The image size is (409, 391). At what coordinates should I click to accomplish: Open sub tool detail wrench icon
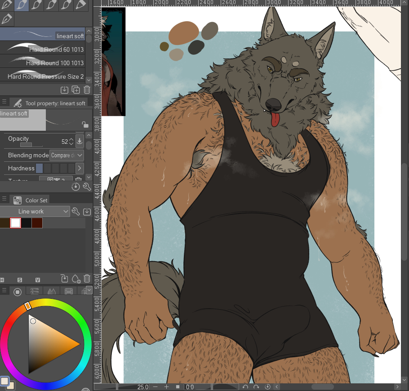[87, 187]
